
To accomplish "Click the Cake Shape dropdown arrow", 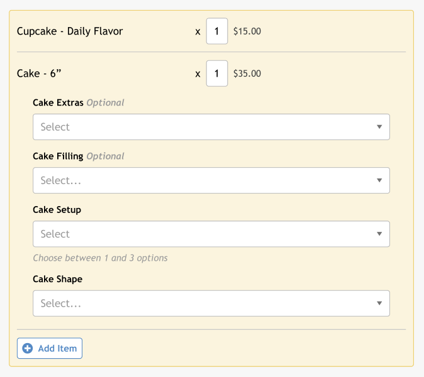I will pos(379,303).
